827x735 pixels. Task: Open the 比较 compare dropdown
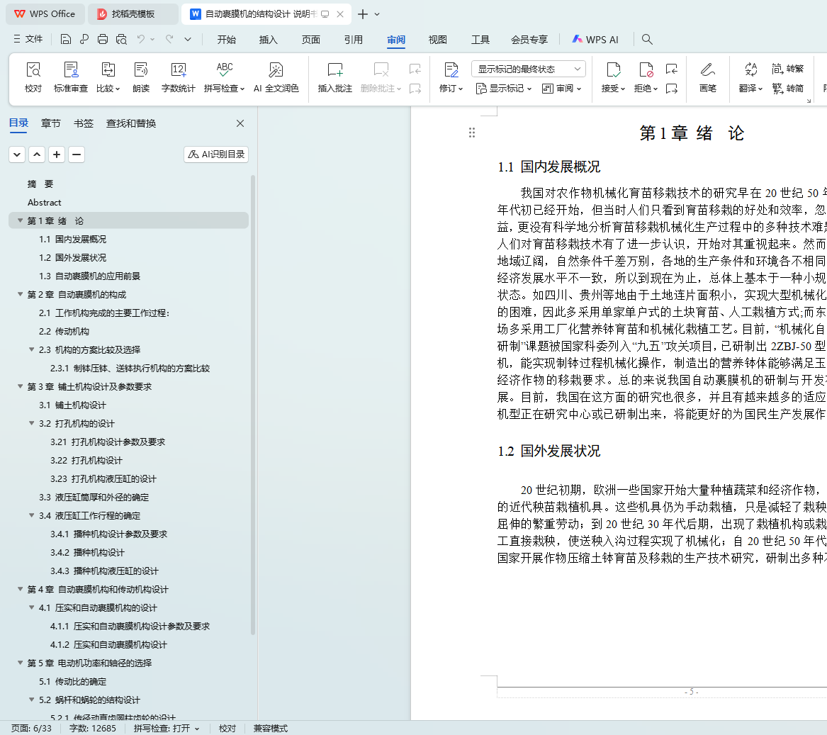[x=108, y=77]
